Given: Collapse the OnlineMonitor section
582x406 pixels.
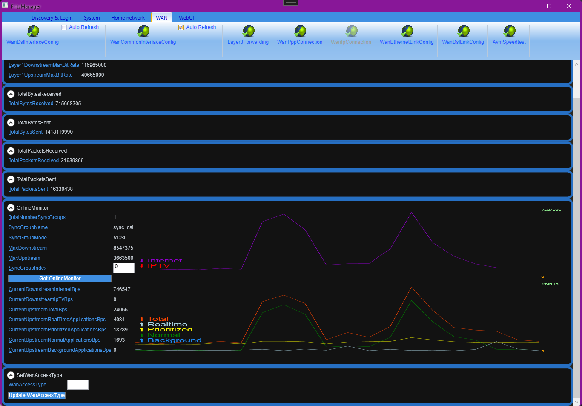Looking at the screenshot, I should [11, 208].
